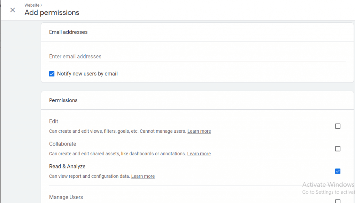This screenshot has width=355, height=203.
Task: Focus the Enter email addresses field
Action: (x=197, y=56)
